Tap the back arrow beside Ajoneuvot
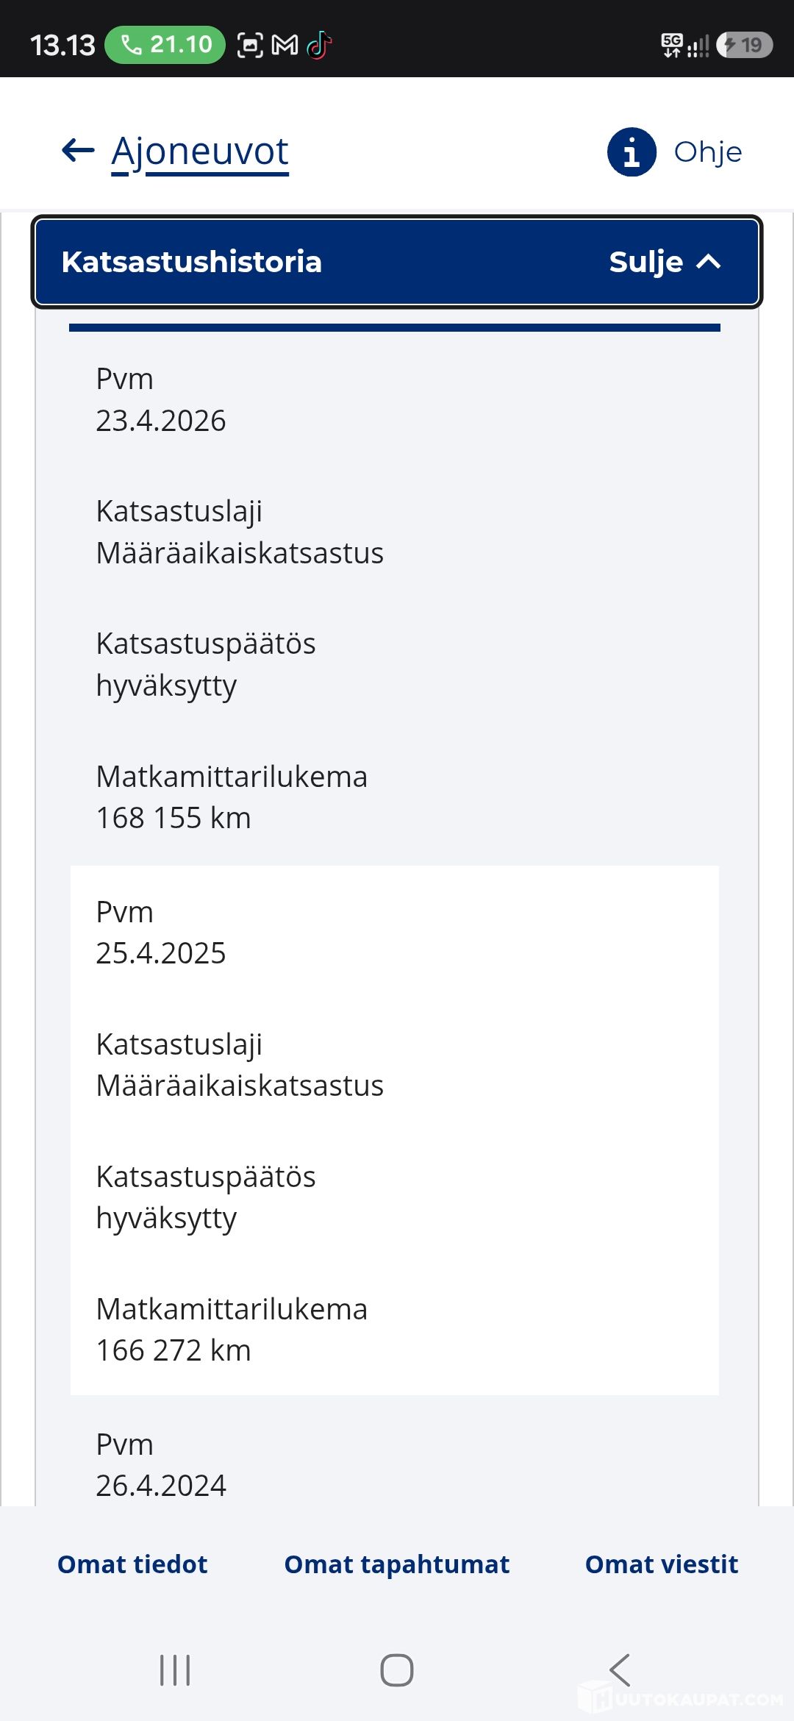Image resolution: width=794 pixels, height=1721 pixels. pyautogui.click(x=78, y=151)
